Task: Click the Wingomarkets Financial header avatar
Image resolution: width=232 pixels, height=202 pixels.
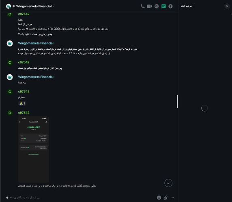Action: click(9, 6)
